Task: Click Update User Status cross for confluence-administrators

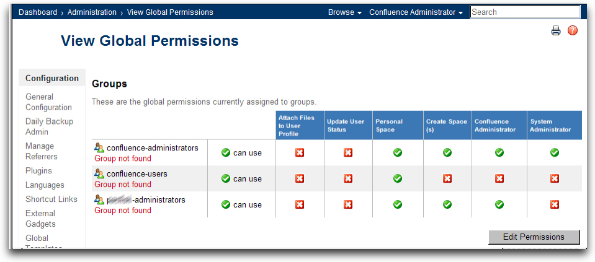Action: click(348, 152)
